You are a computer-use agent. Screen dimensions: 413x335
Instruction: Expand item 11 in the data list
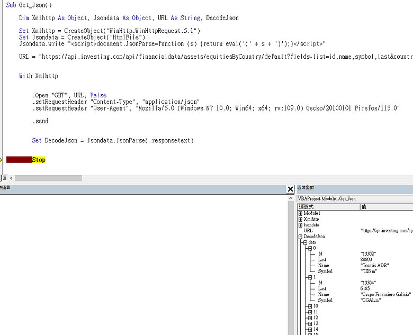click(x=310, y=312)
